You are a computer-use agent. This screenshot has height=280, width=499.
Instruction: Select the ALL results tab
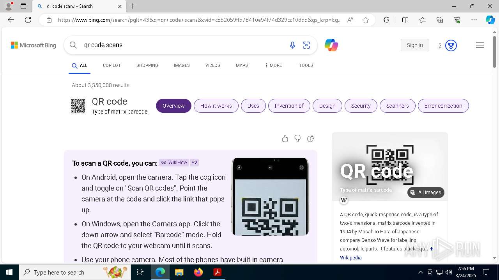pyautogui.click(x=80, y=66)
